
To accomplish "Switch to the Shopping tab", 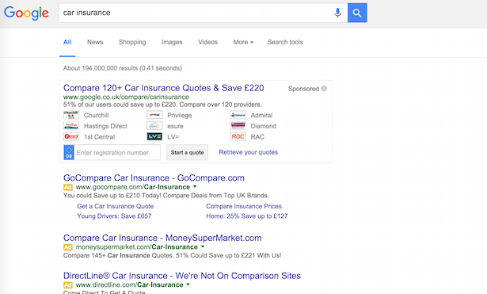I will pos(132,42).
